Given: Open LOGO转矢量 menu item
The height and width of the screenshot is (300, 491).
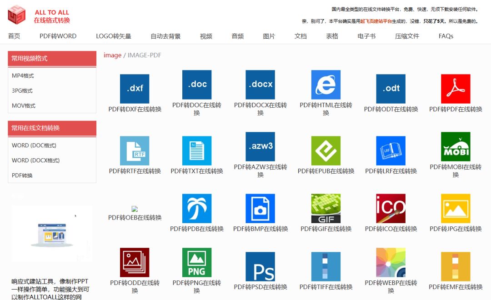Looking at the screenshot, I should (113, 36).
